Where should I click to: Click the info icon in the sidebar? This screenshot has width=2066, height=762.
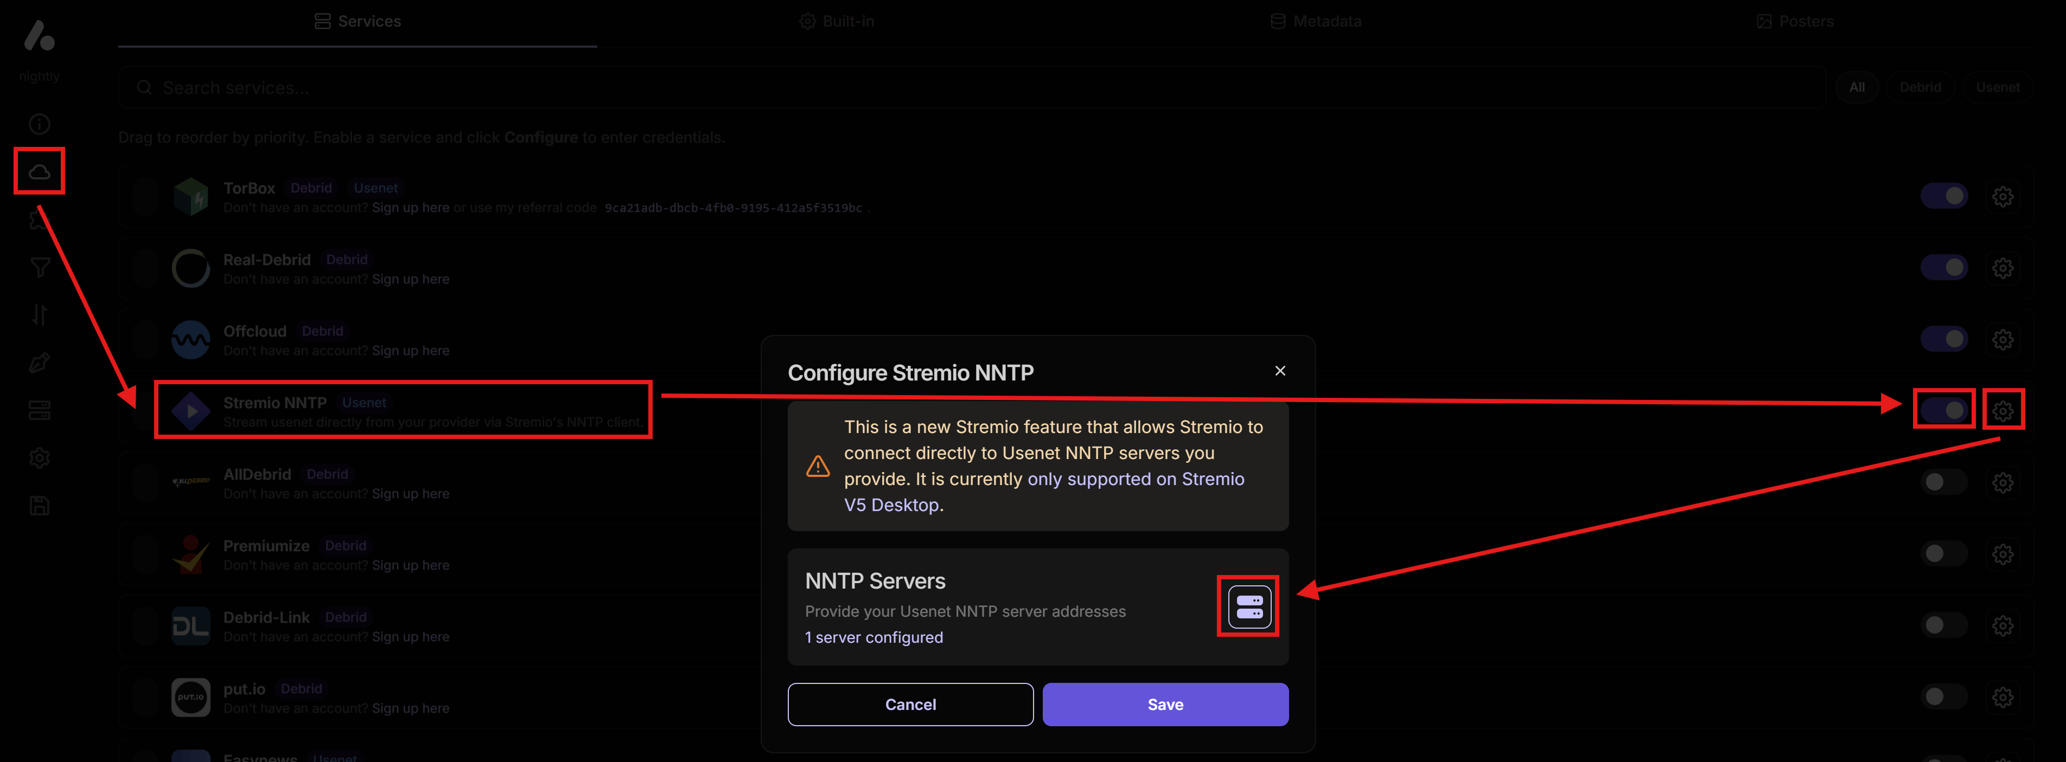tap(39, 124)
